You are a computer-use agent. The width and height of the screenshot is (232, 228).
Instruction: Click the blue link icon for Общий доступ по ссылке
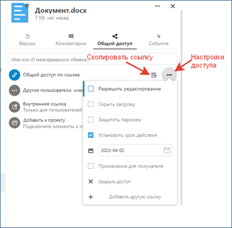pyautogui.click(x=15, y=75)
